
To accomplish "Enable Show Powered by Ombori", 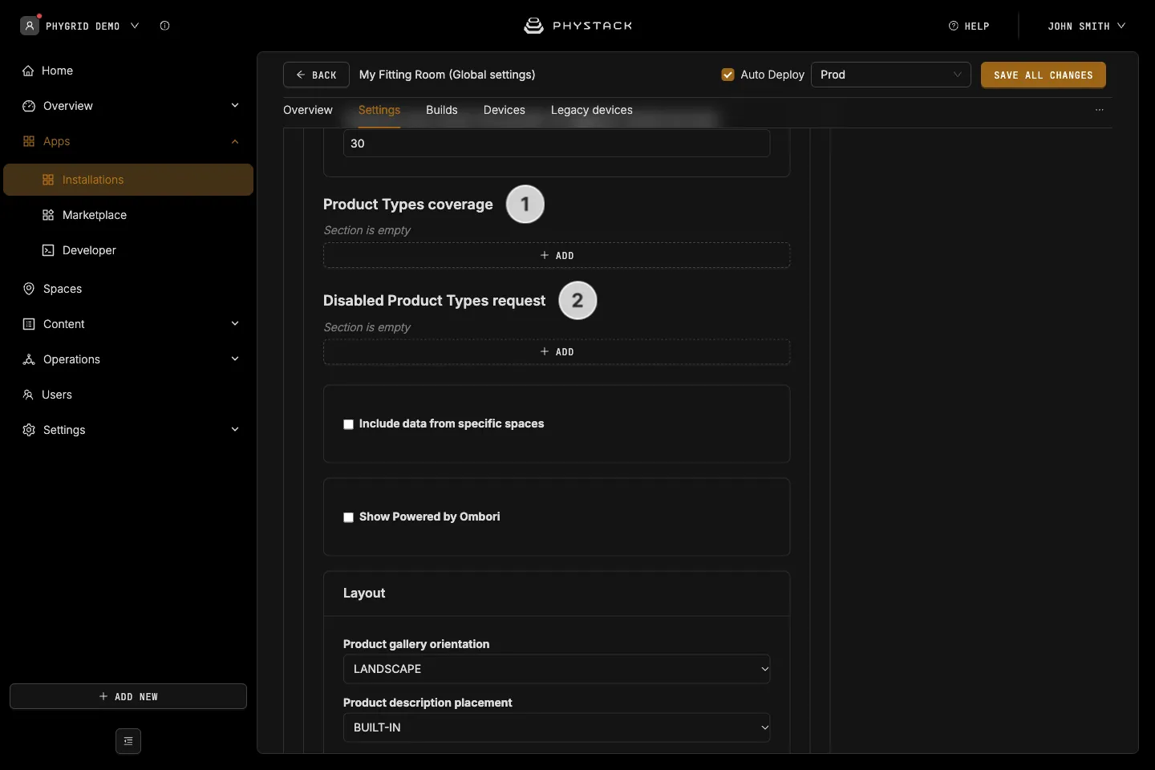I will (x=348, y=517).
